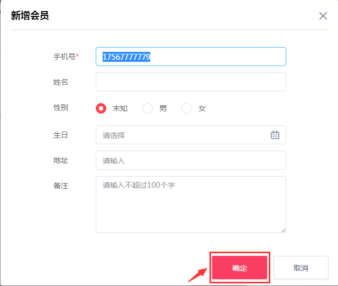Choose 女 as the gender
The height and width of the screenshot is (286, 338).
[187, 108]
